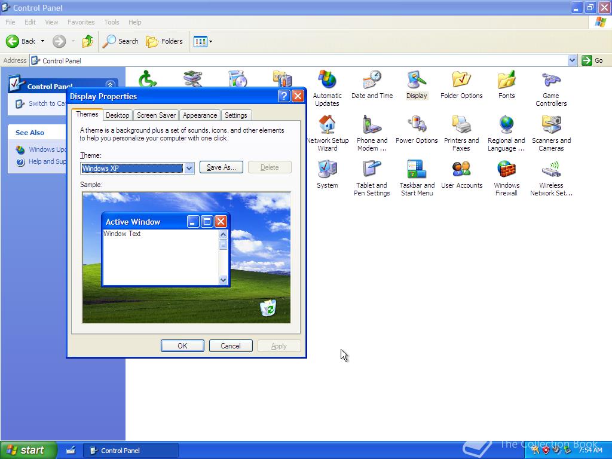Click the Windows Update link in See Also

click(41, 149)
